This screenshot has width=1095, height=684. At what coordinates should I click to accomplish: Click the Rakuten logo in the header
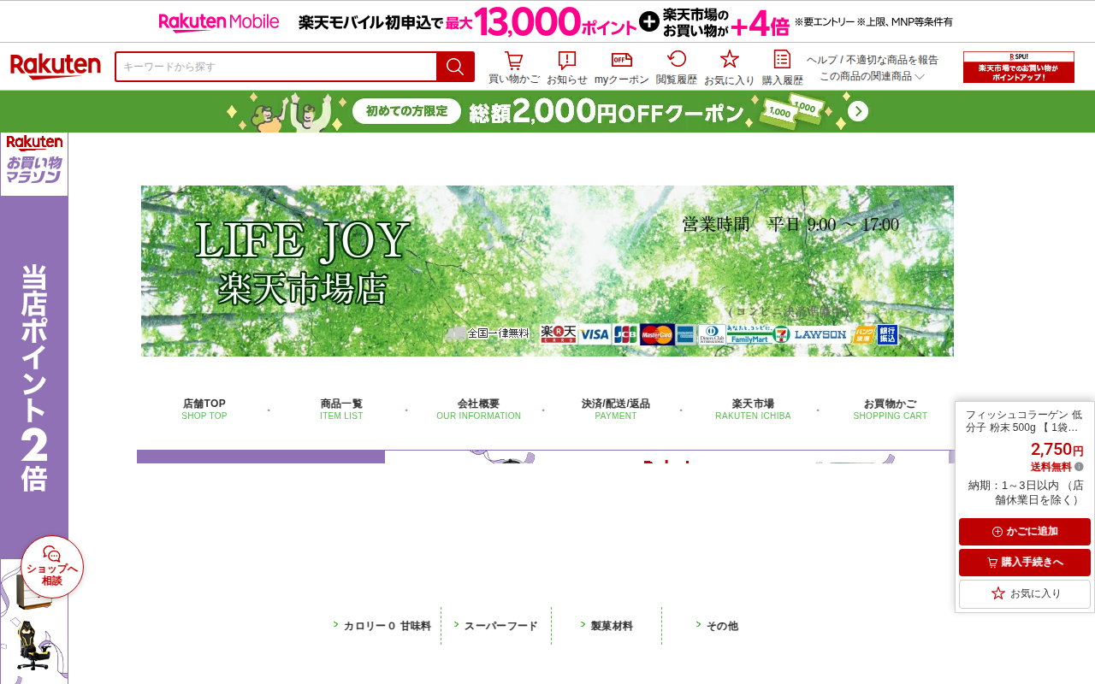point(56,67)
